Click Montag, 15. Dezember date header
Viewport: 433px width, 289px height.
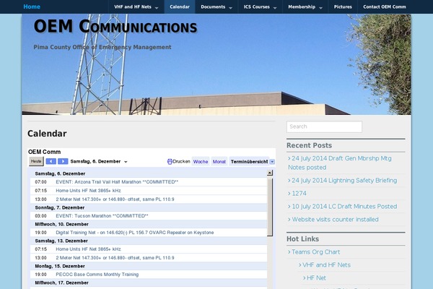pyautogui.click(x=60, y=266)
